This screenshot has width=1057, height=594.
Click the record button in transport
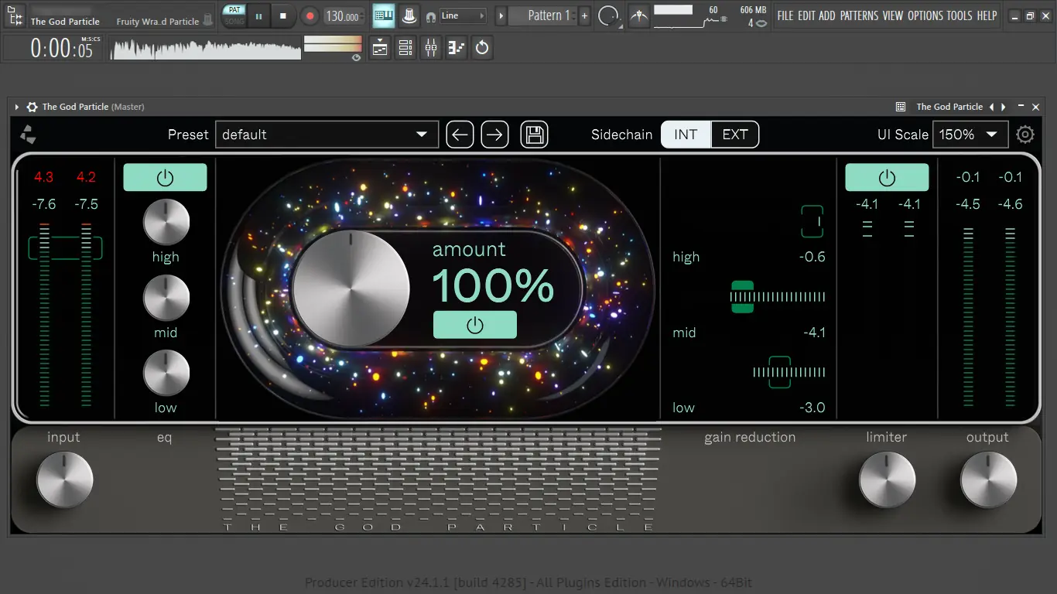click(310, 15)
